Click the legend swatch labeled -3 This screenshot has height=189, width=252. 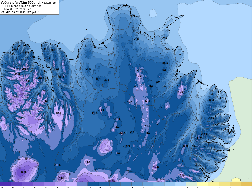tap(170, 184)
